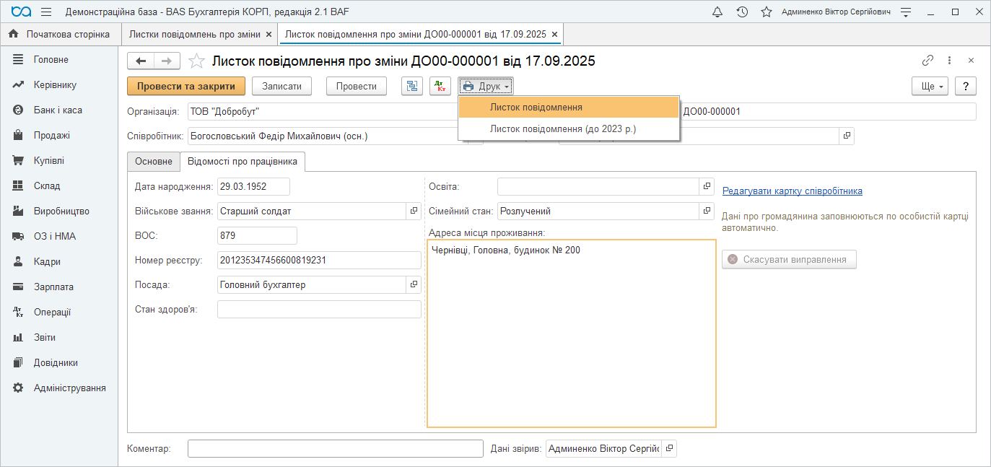Expand the Друк print dropdown
The width and height of the screenshot is (991, 467).
point(486,86)
